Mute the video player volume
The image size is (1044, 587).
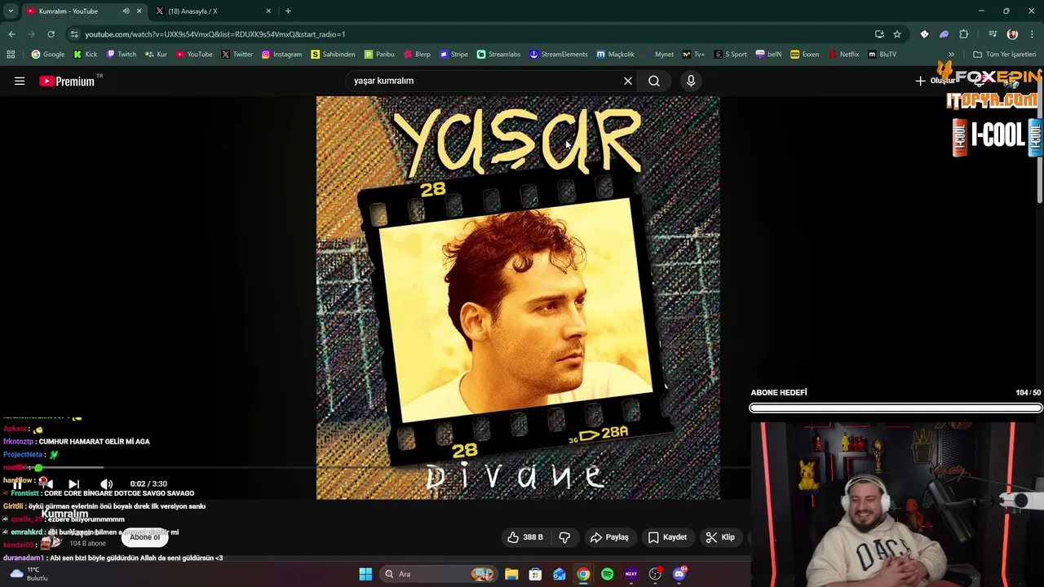point(106,483)
